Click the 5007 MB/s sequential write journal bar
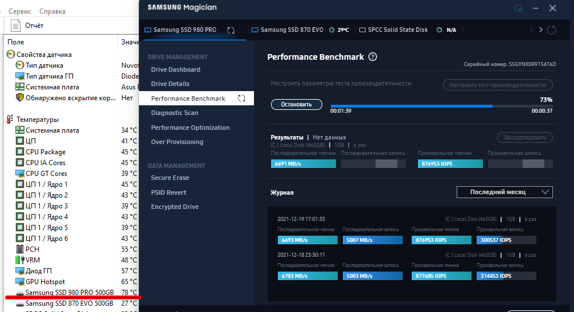Viewport: 574px width, 312px height. [372, 240]
